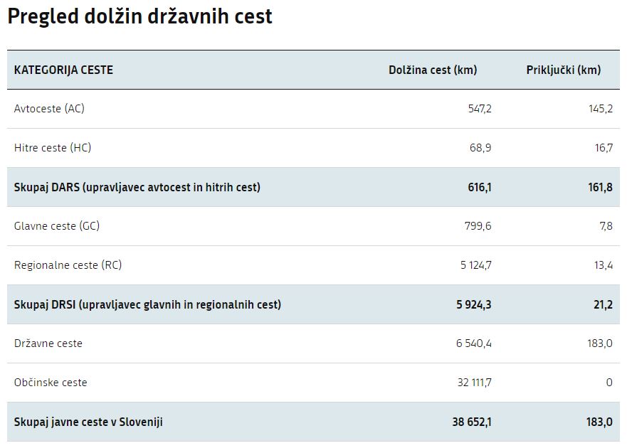Click the 38 652,1 total length value
This screenshot has height=448, width=627.
tap(471, 422)
